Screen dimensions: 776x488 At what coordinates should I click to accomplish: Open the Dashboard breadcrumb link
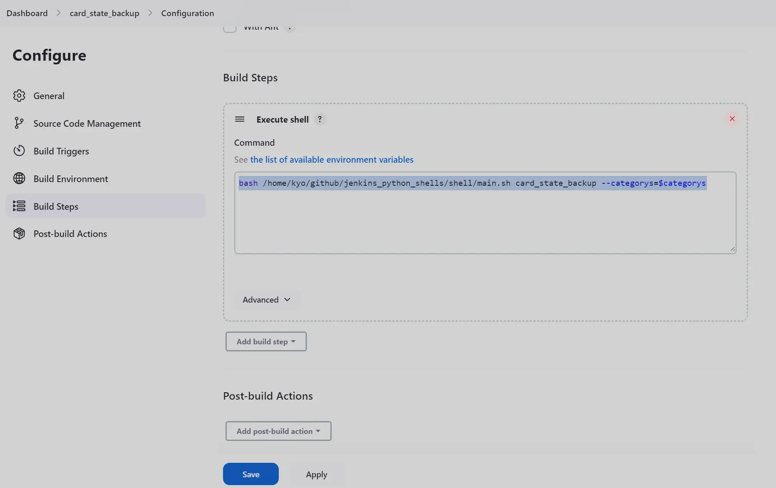(27, 13)
